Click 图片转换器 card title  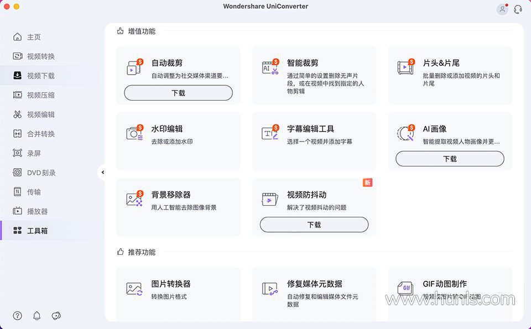[x=171, y=284]
